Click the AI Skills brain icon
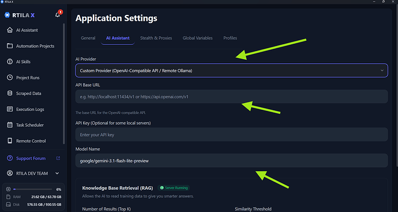The height and width of the screenshot is (212, 398). 10,61
